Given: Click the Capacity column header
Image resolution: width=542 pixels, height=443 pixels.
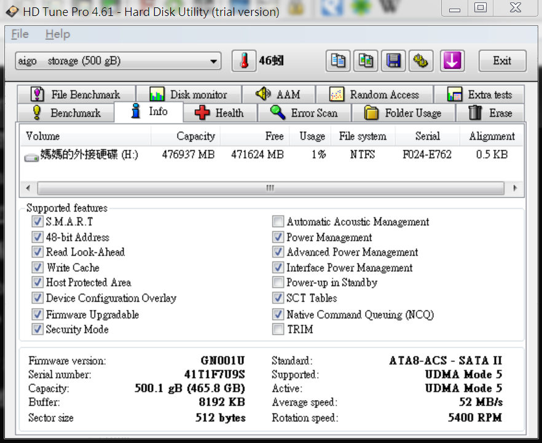Looking at the screenshot, I should [x=195, y=136].
